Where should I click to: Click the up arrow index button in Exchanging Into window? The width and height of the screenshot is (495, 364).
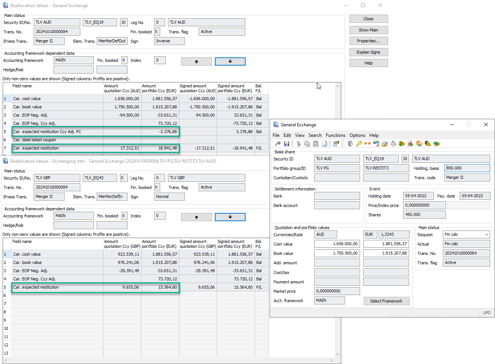196,217
